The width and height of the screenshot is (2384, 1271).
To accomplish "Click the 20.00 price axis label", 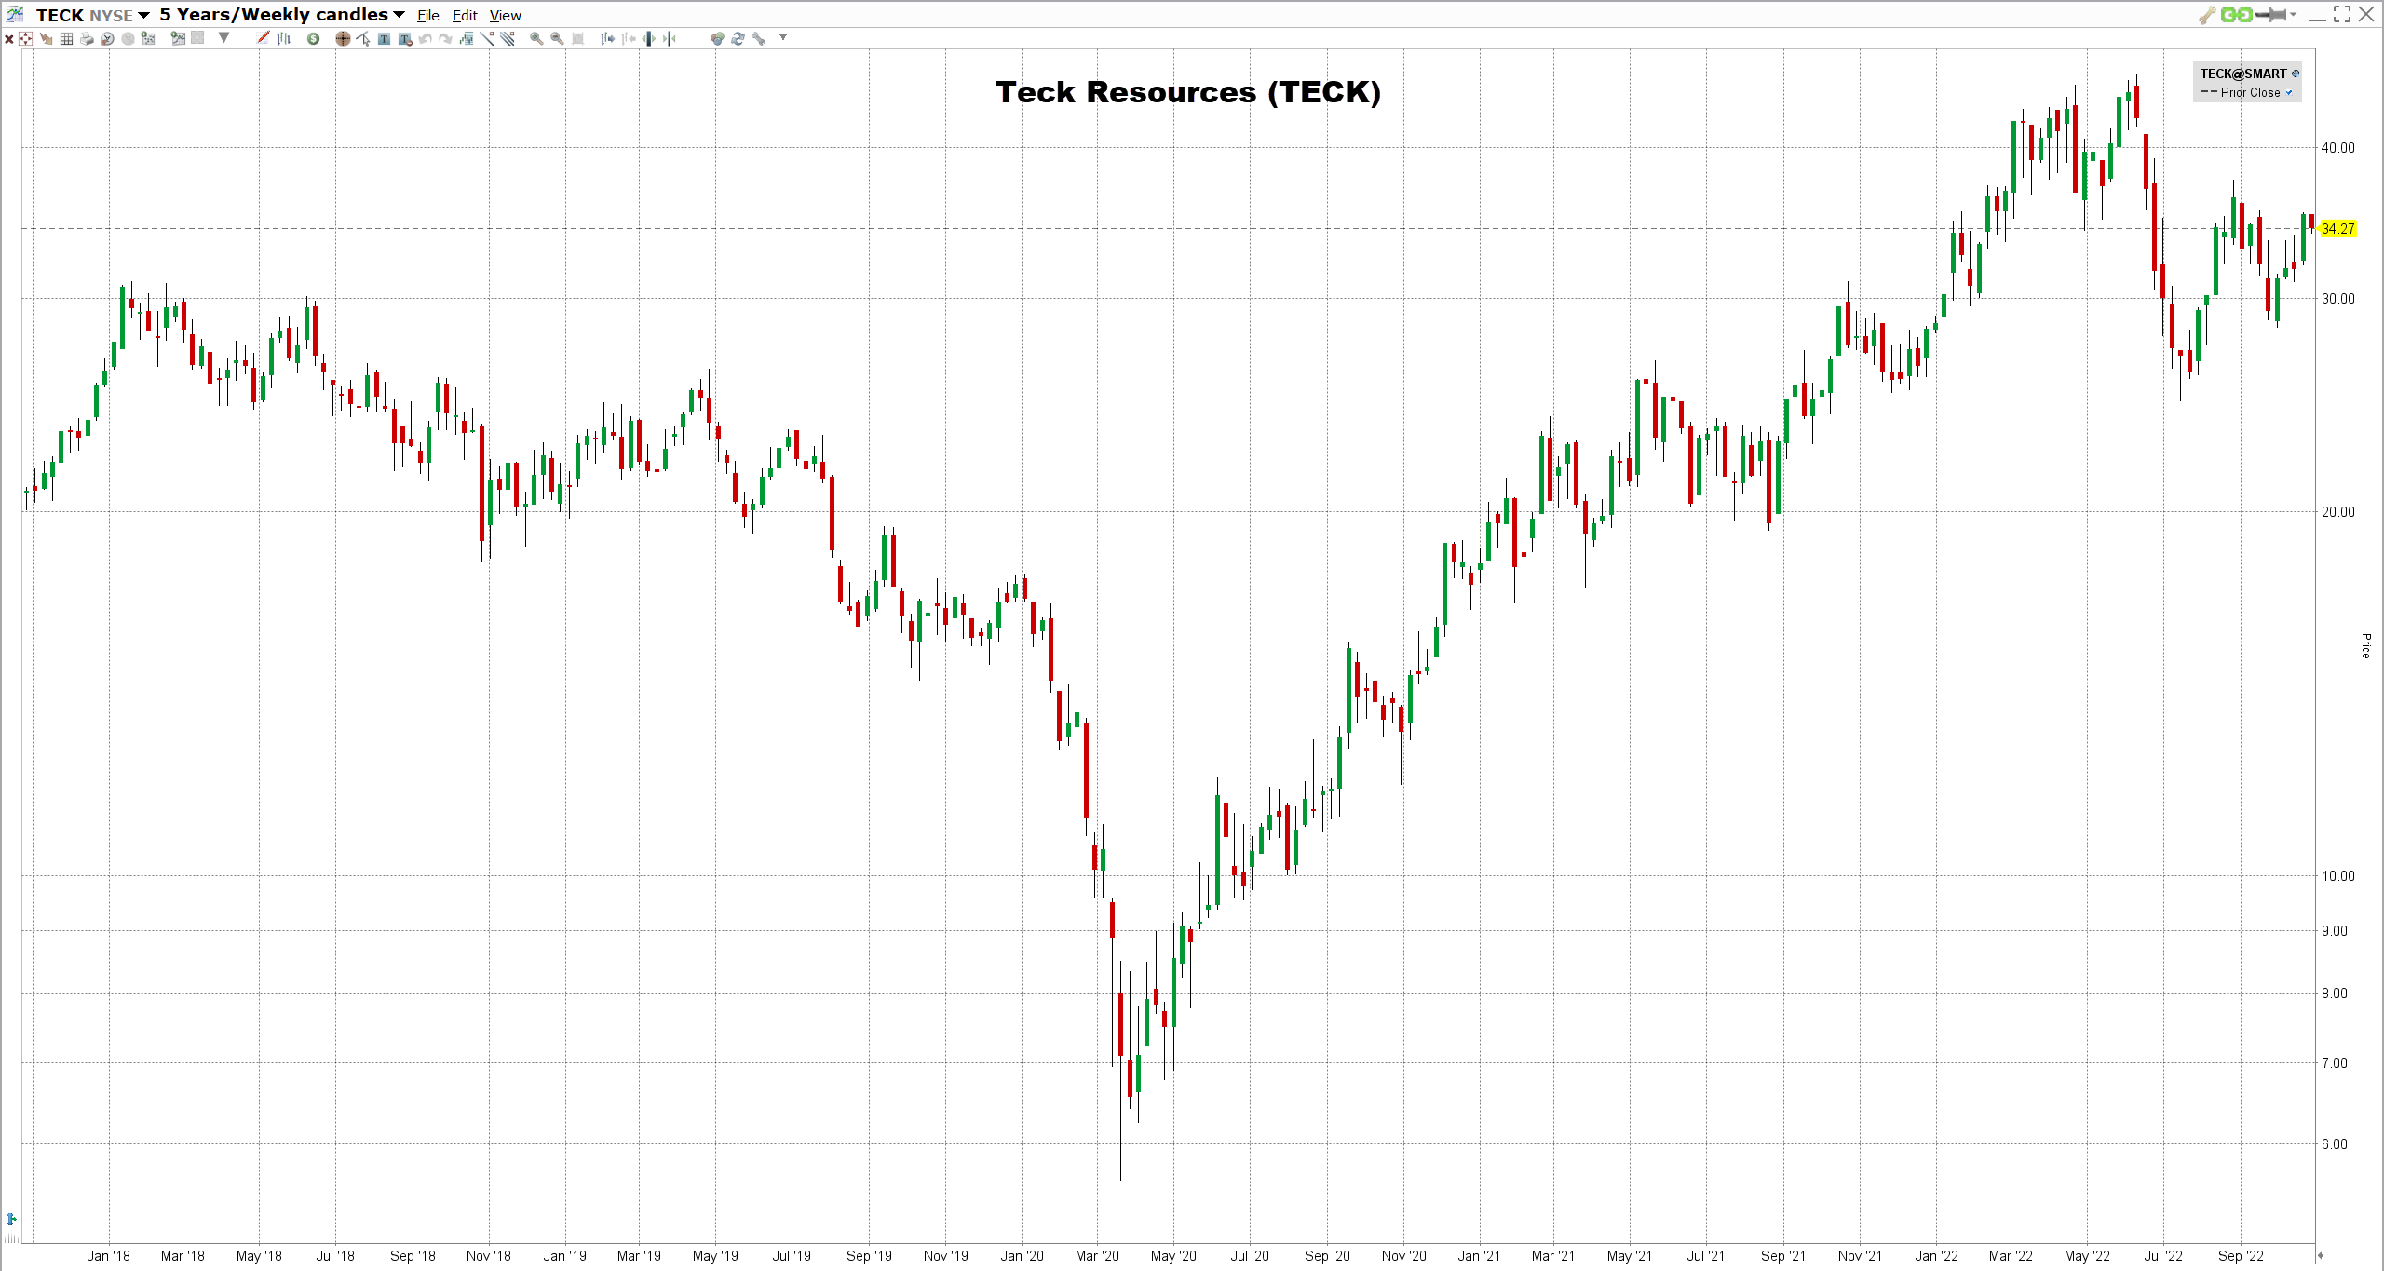I will pyautogui.click(x=2337, y=511).
